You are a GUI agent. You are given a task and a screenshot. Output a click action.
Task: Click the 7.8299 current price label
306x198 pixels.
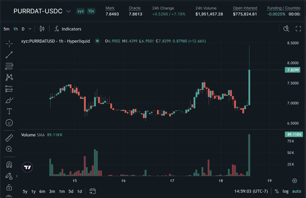coord(292,70)
